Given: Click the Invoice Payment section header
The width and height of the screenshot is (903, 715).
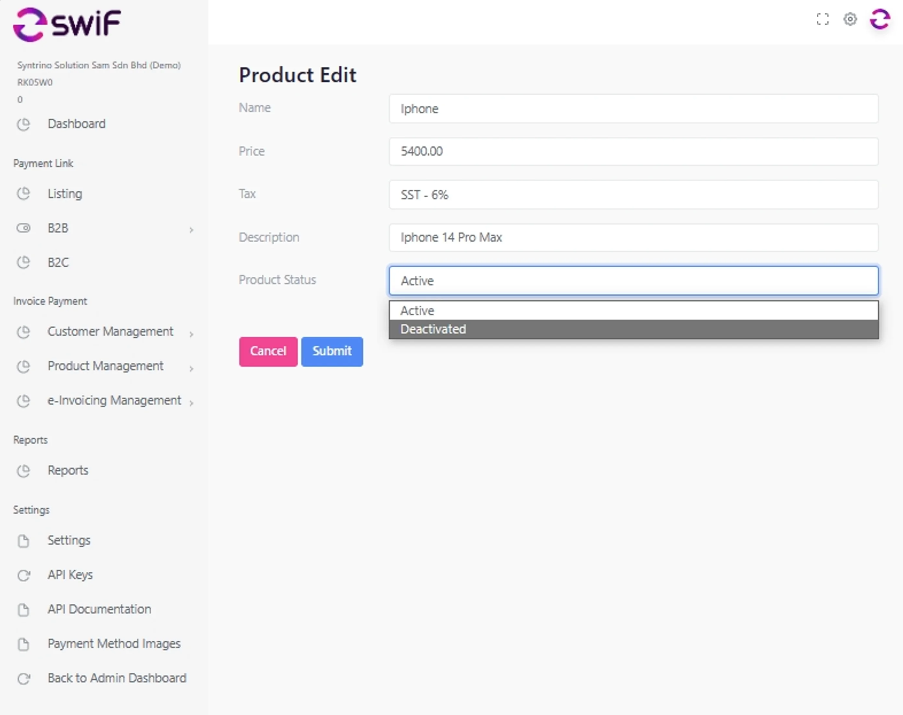Looking at the screenshot, I should coord(50,301).
